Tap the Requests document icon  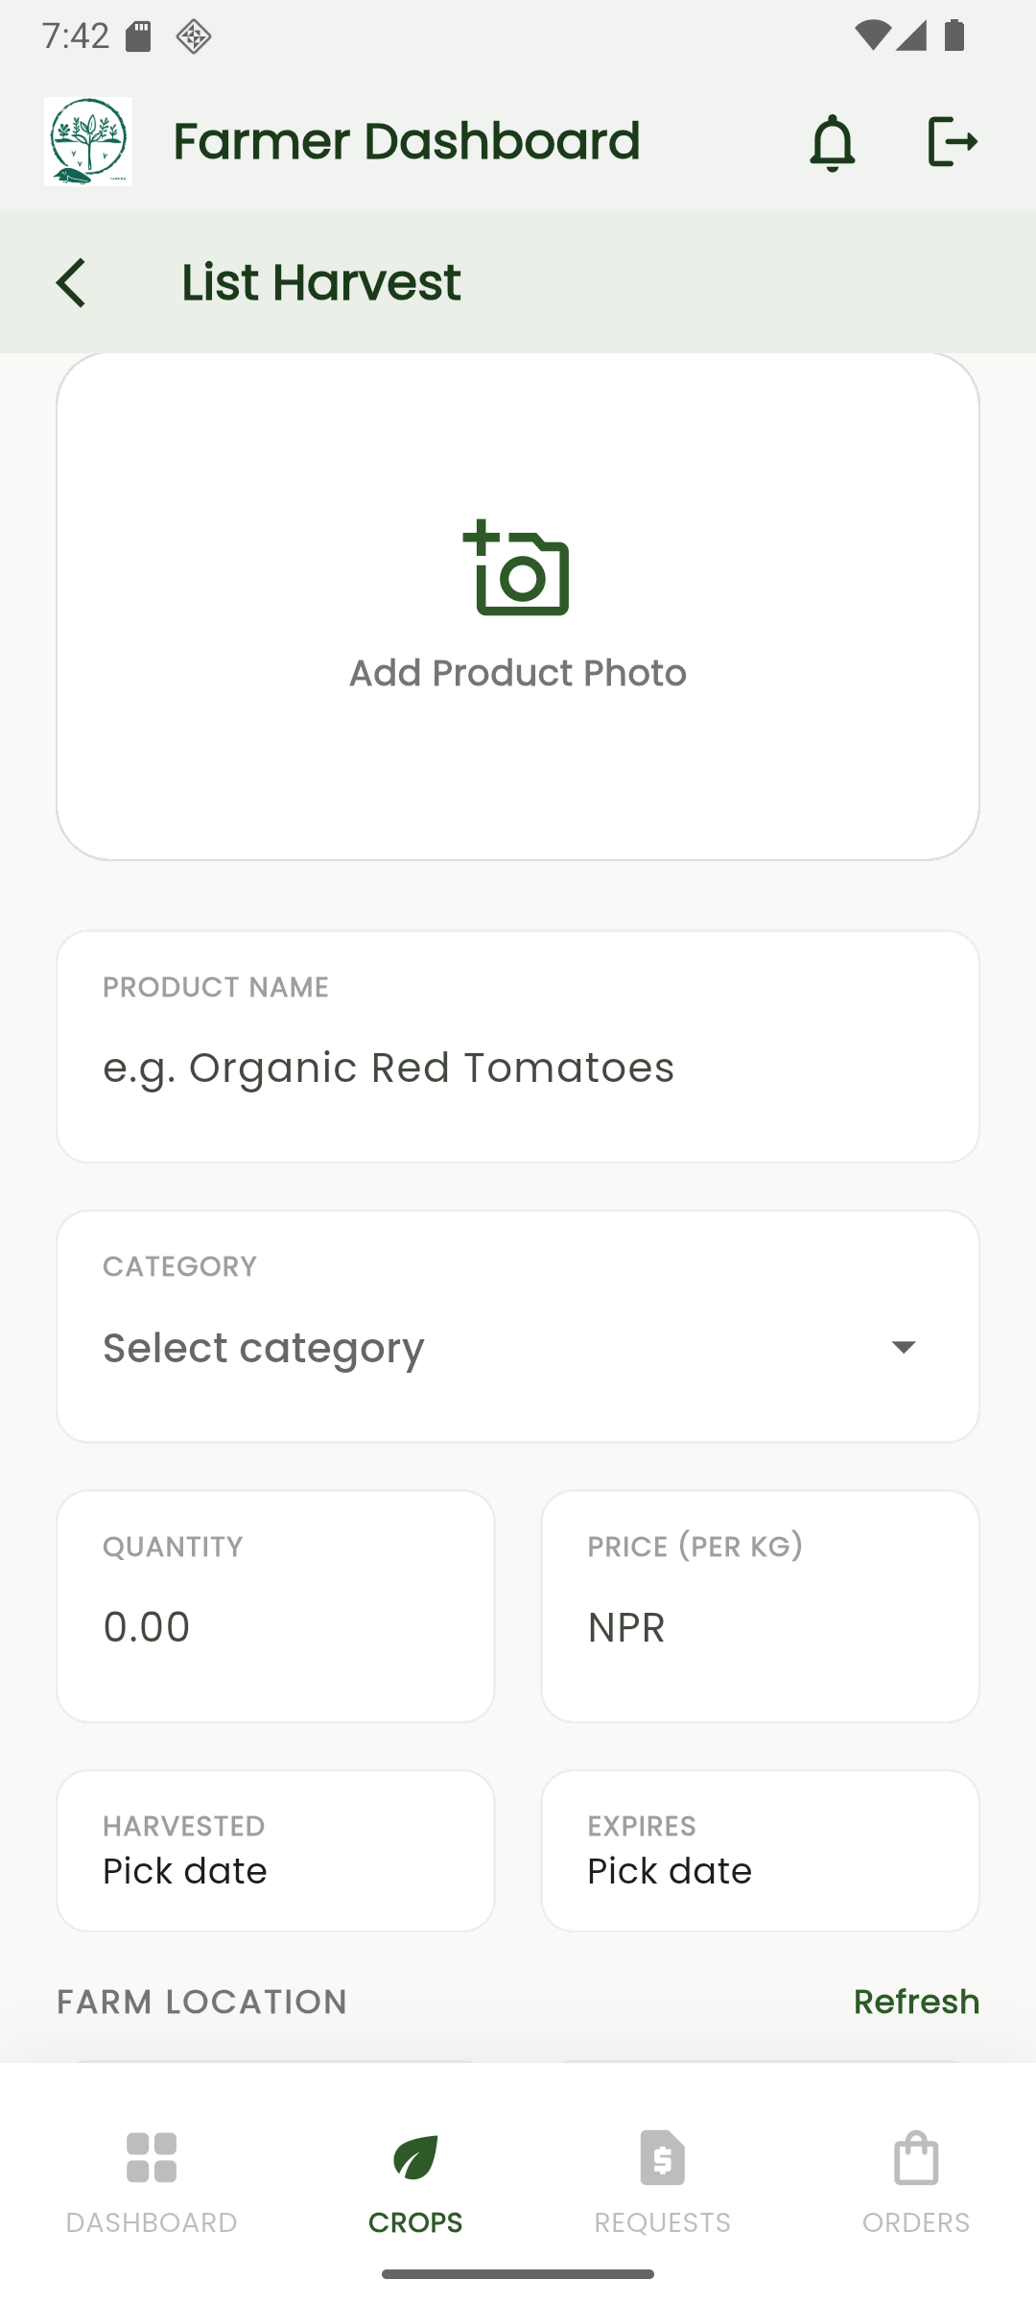(662, 2157)
